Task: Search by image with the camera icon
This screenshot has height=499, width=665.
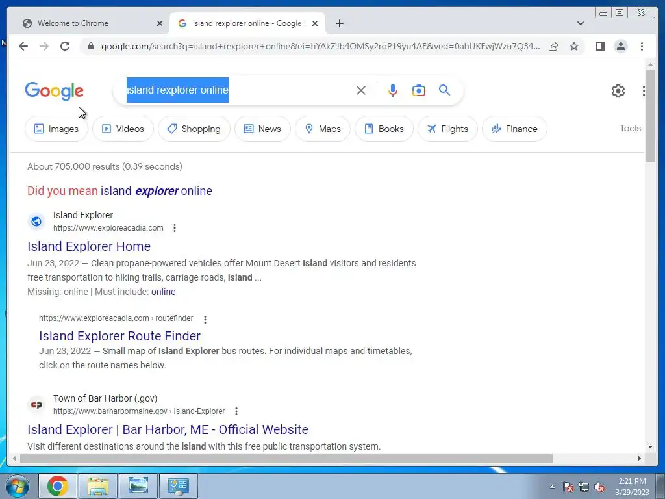Action: (419, 90)
